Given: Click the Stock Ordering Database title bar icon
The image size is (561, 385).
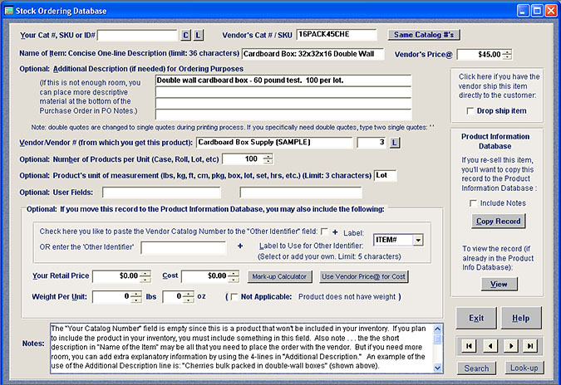Looking at the screenshot, I should click(x=8, y=11).
